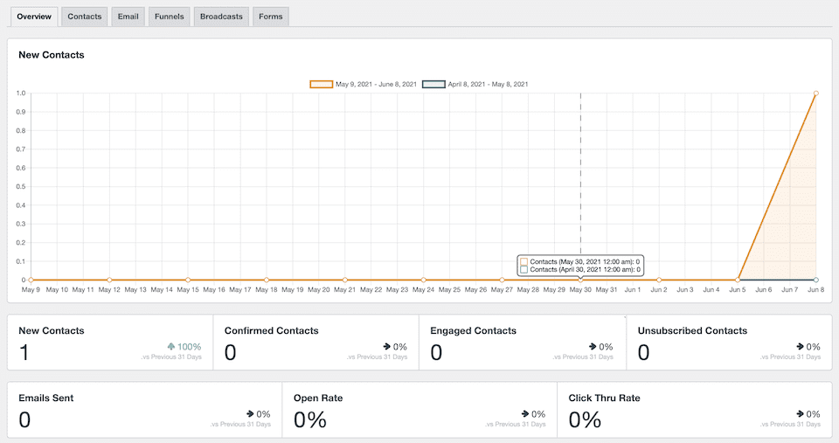Click the arrow icon in Unsubscribed Contacts card
The width and height of the screenshot is (839, 443).
pos(800,347)
